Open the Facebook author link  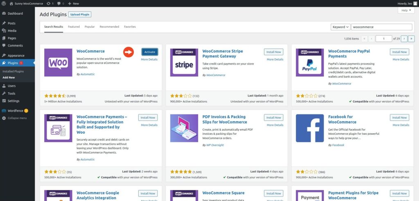[338, 145]
